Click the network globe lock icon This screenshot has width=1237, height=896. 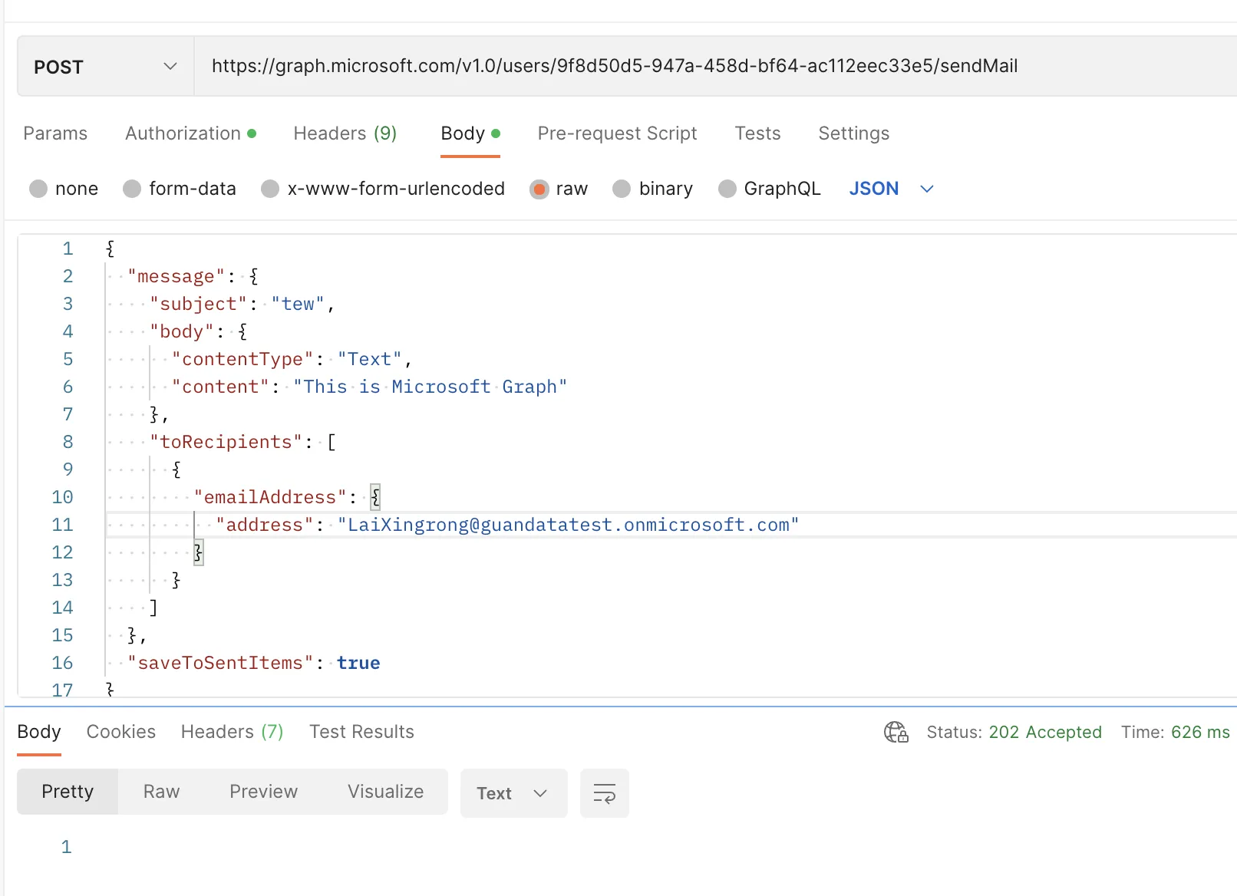click(x=896, y=732)
